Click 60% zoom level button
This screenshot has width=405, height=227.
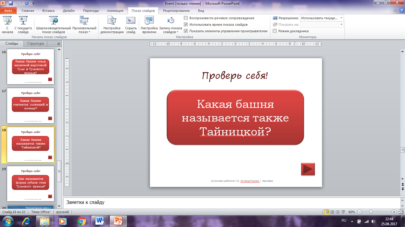coord(352,212)
